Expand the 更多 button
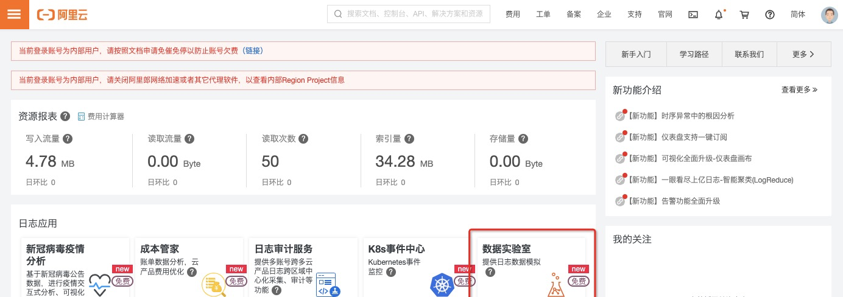Viewport: 843px width, 297px height. 804,54
